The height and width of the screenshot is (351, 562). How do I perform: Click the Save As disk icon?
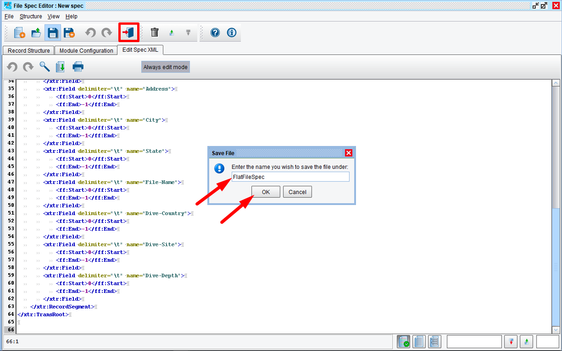pos(69,33)
